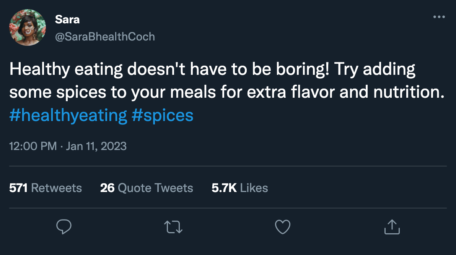This screenshot has height=255, width=456.
Task: See who gave the 5.7K Likes
Action: (x=240, y=188)
